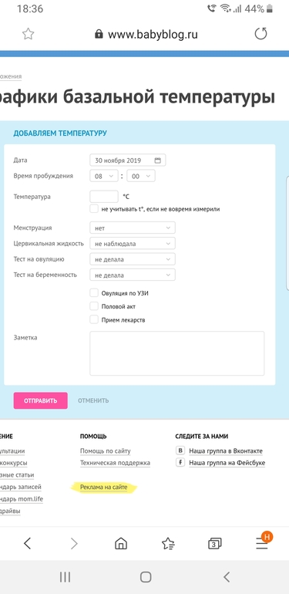The width and height of the screenshot is (289, 594).
Task: Open 'Техническая поддержка' link
Action: pyautogui.click(x=115, y=463)
